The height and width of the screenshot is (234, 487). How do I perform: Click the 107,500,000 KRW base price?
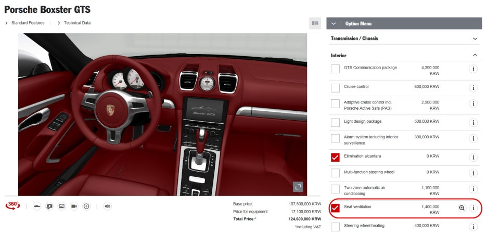(x=305, y=204)
